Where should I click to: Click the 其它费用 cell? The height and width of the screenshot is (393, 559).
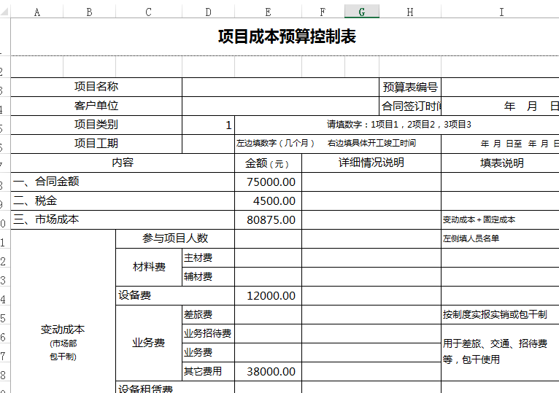click(x=208, y=371)
